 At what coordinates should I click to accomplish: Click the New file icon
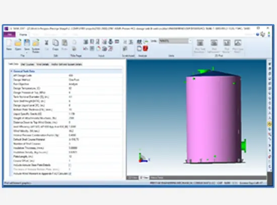tap(9, 43)
